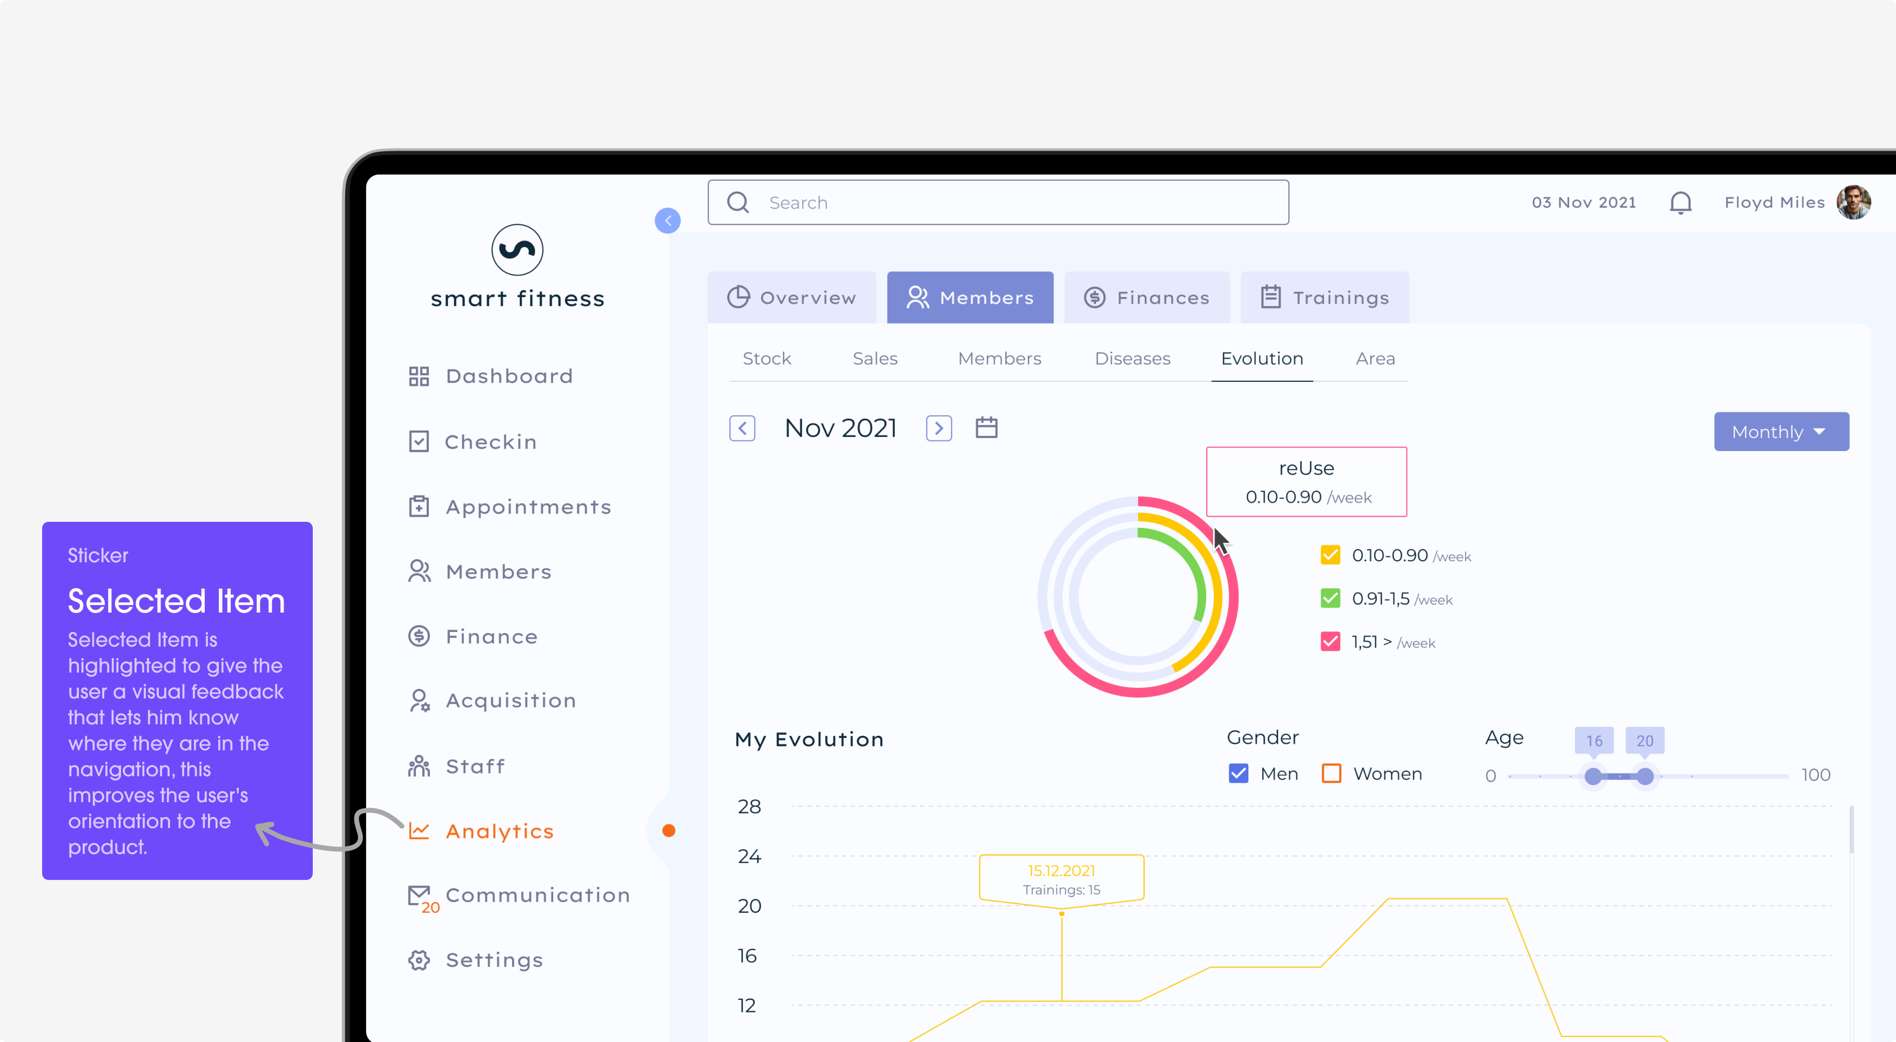The image size is (1896, 1042).
Task: Go to previous month with left chevron
Action: [x=743, y=428]
